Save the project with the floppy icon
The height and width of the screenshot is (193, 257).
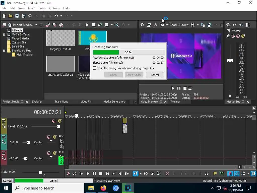click(x=17, y=16)
